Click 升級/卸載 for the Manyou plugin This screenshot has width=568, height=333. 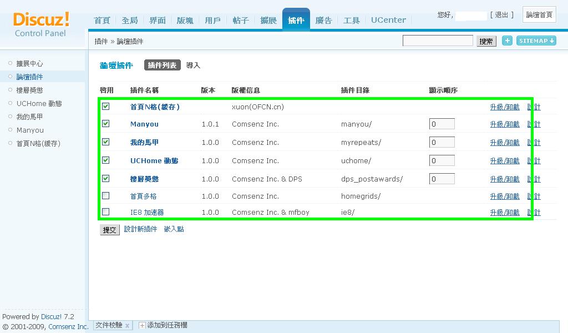[505, 124]
